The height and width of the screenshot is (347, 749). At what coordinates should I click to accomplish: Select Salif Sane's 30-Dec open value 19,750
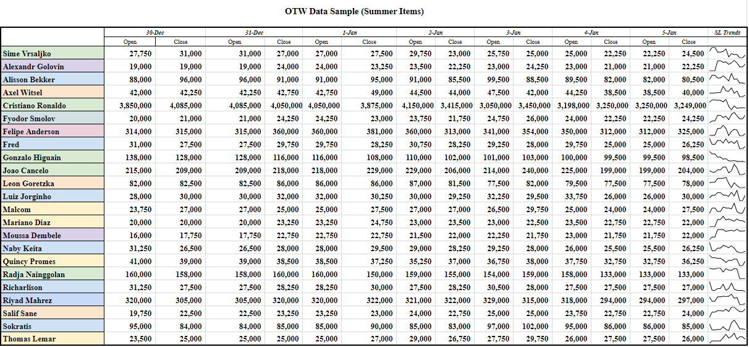[x=140, y=314]
